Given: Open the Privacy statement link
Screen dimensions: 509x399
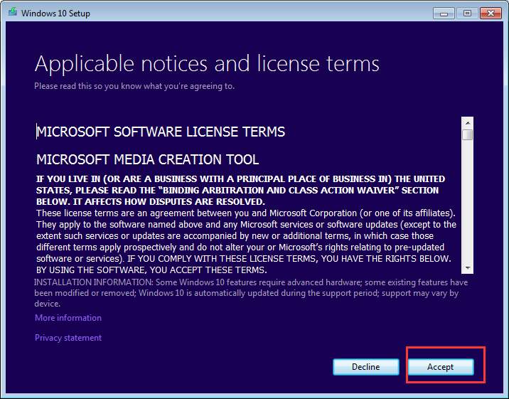Looking at the screenshot, I should 68,338.
